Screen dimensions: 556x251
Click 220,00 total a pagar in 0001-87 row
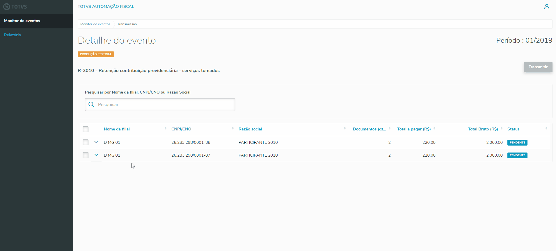pyautogui.click(x=429, y=155)
